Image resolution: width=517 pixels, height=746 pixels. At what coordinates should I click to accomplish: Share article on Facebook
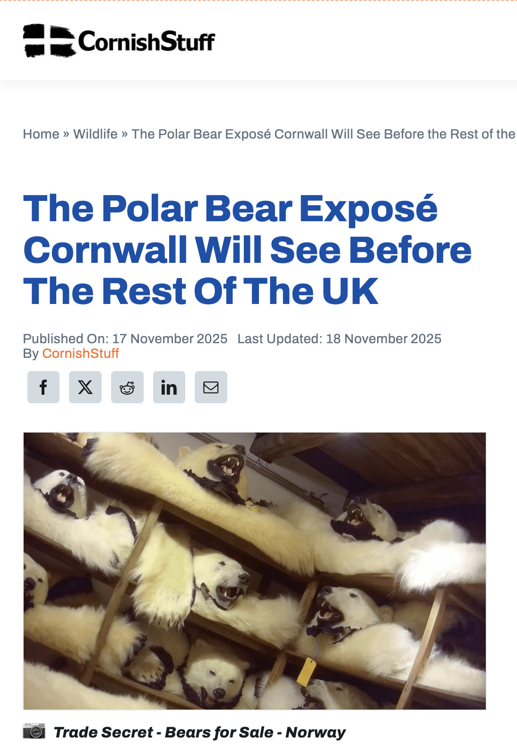(x=43, y=387)
